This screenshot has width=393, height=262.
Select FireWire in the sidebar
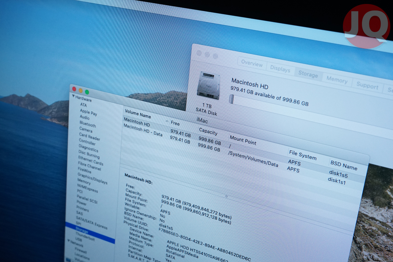coord(84,171)
